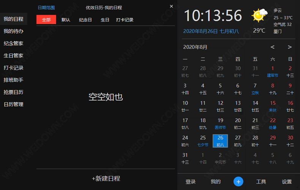Go to next month arrow
Screen dimensions: 300x190
coord(290,47)
